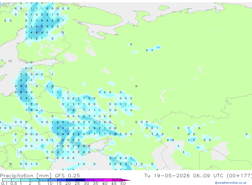Screen dimensions: 252x185
Task: Click the '10' legend scale label
Action: click(x=50, y=183)
